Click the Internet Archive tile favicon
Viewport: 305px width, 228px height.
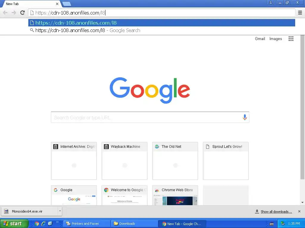pyautogui.click(x=56, y=147)
